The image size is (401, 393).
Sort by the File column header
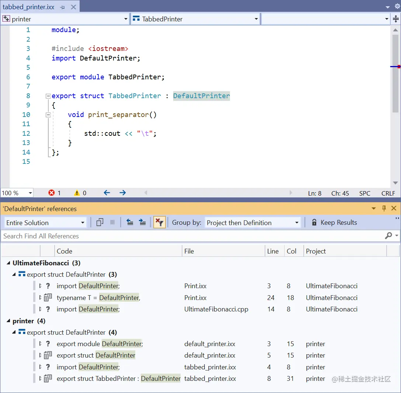click(x=223, y=251)
